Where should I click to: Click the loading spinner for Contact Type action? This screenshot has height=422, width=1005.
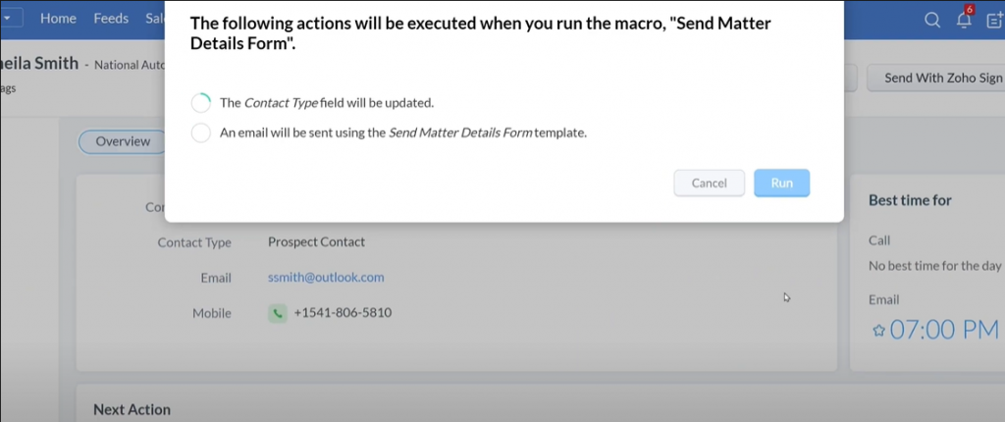200,103
